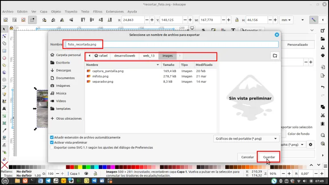Raise selection to top
Image resolution: width=329 pixels, height=185 pixels.
[83, 20]
